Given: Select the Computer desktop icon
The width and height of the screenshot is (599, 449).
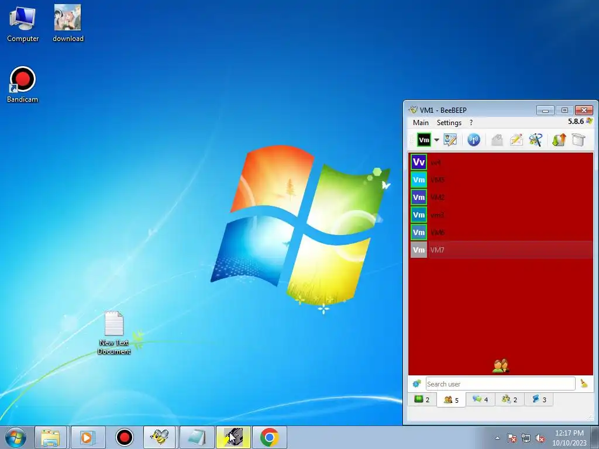Looking at the screenshot, I should tap(23, 24).
